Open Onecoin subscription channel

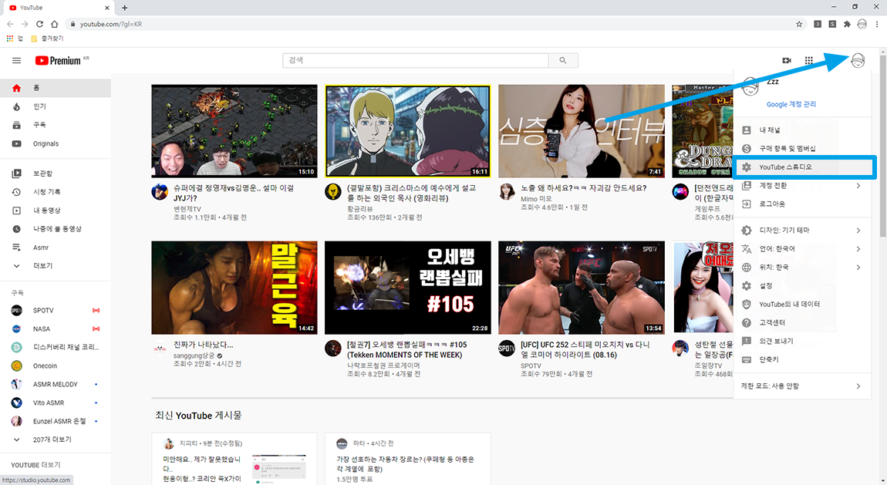pyautogui.click(x=56, y=365)
